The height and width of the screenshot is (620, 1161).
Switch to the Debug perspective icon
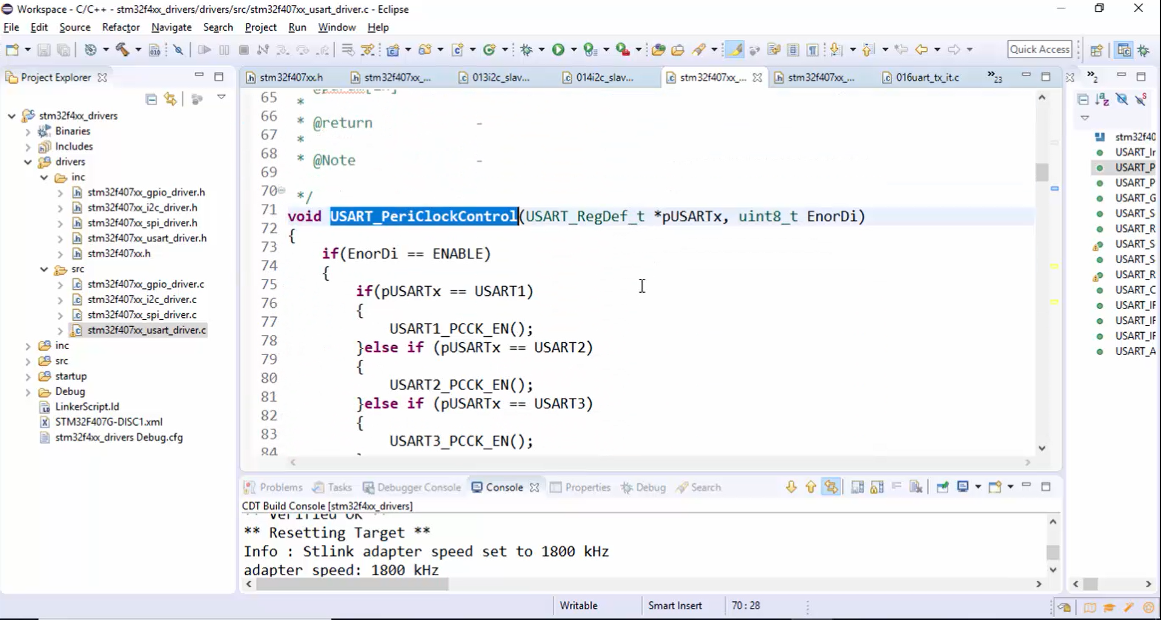[1143, 50]
